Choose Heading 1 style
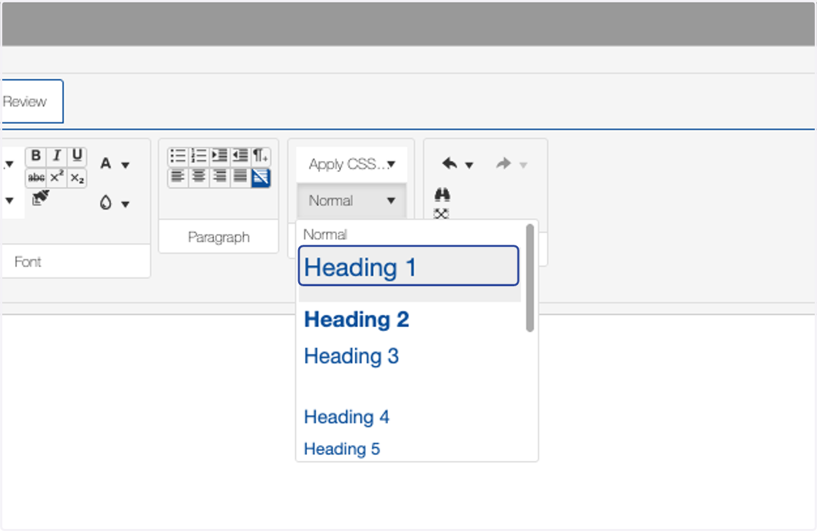 (x=408, y=266)
